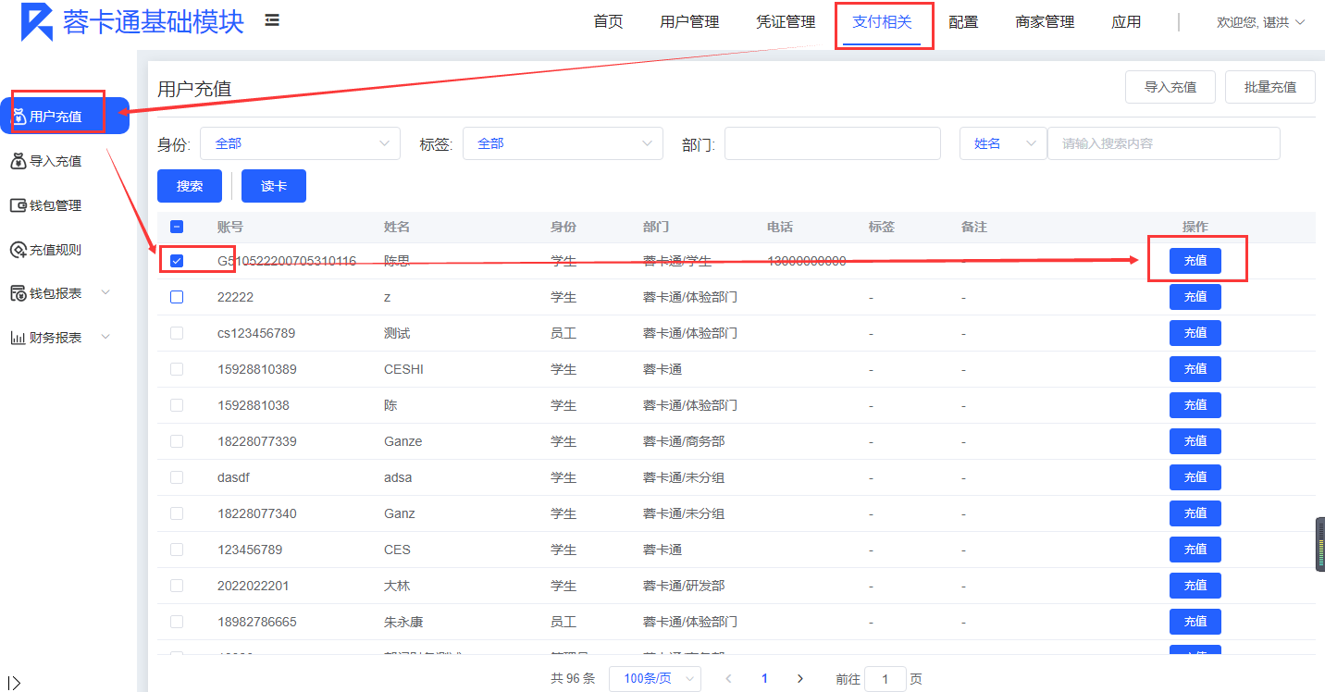The image size is (1325, 692).
Task: Go to next page arrow in pagination
Action: click(x=800, y=678)
